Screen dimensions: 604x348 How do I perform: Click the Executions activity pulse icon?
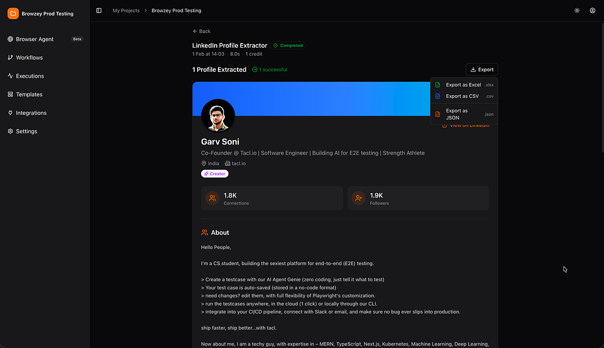click(x=10, y=76)
